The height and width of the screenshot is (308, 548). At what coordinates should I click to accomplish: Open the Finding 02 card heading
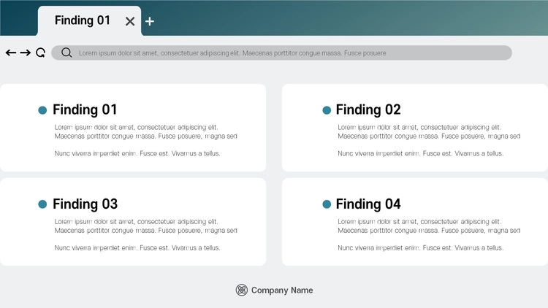368,109
